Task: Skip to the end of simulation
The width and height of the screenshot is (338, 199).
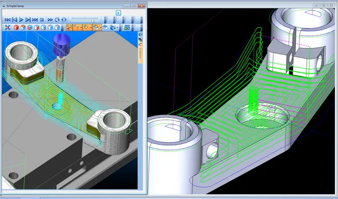Action: click(x=35, y=20)
